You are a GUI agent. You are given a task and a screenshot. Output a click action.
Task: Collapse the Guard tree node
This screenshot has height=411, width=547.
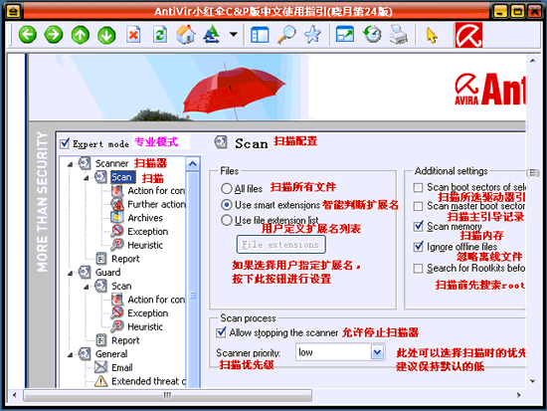(x=71, y=273)
